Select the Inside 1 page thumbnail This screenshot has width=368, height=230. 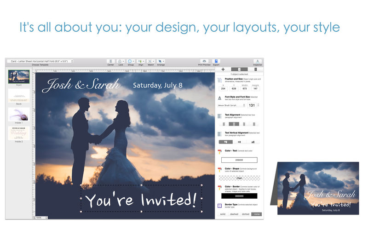point(19,114)
